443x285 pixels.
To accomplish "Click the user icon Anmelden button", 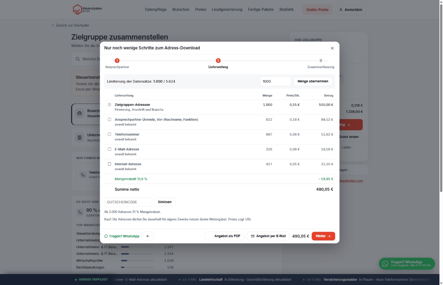I will 350,10.
